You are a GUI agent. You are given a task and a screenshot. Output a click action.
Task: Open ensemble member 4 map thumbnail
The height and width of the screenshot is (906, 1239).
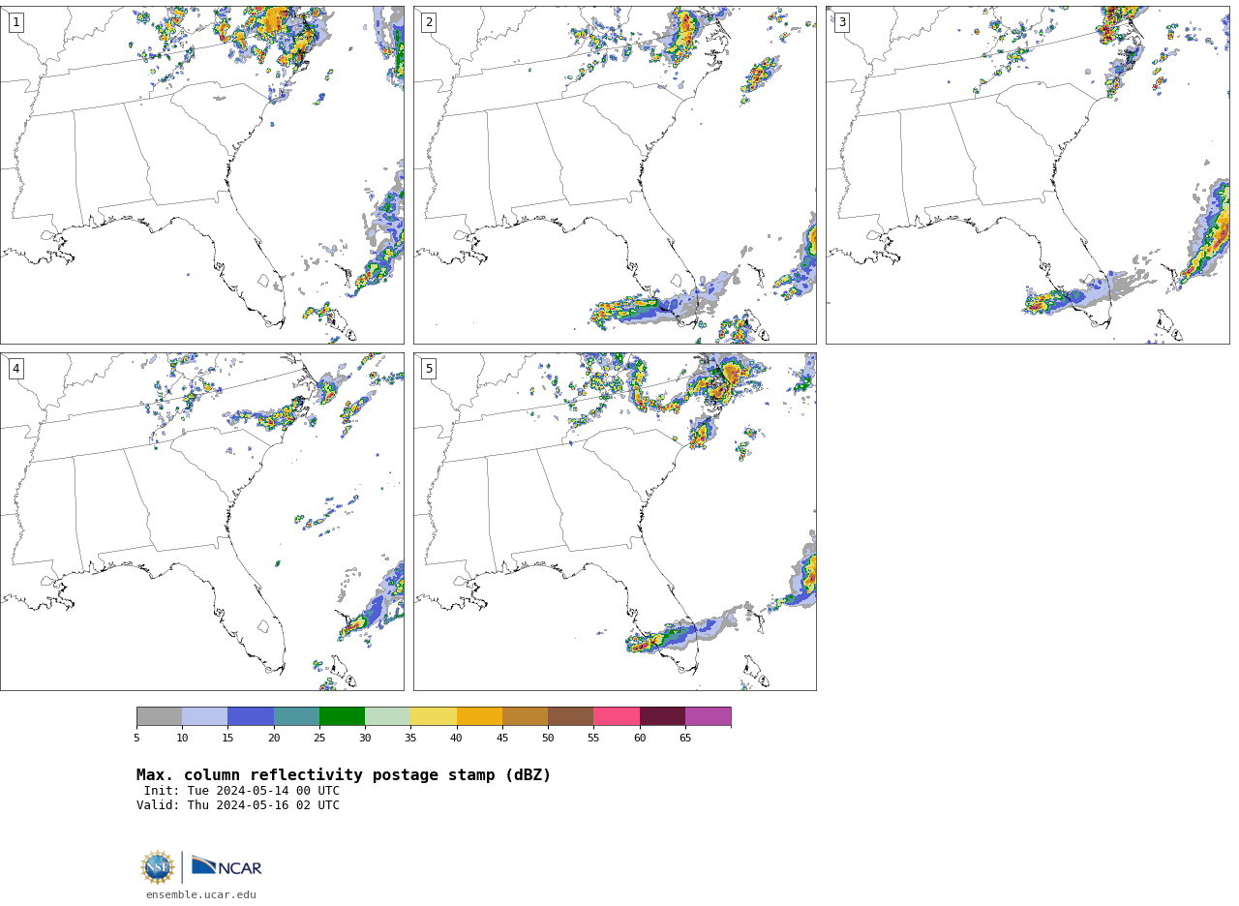202,522
